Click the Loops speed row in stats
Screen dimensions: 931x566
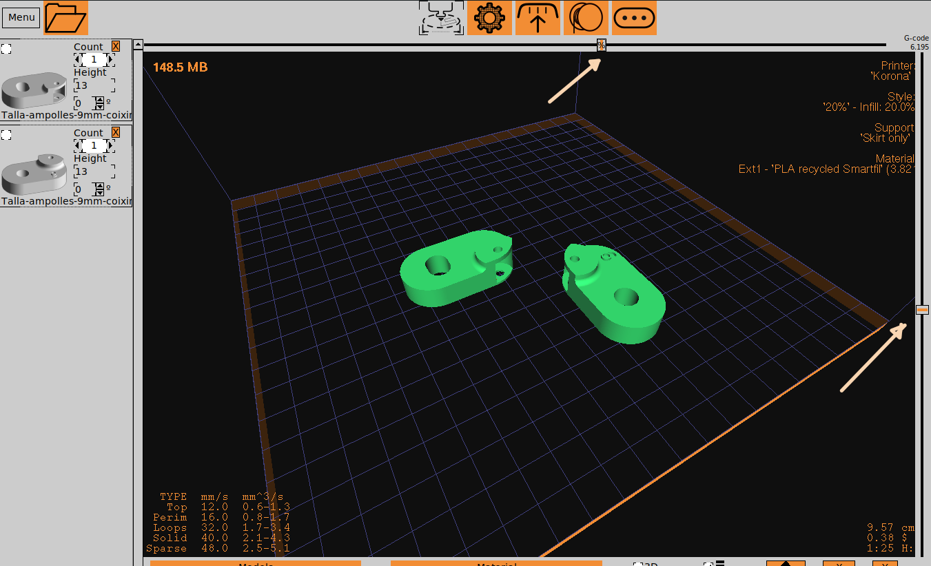tap(221, 528)
